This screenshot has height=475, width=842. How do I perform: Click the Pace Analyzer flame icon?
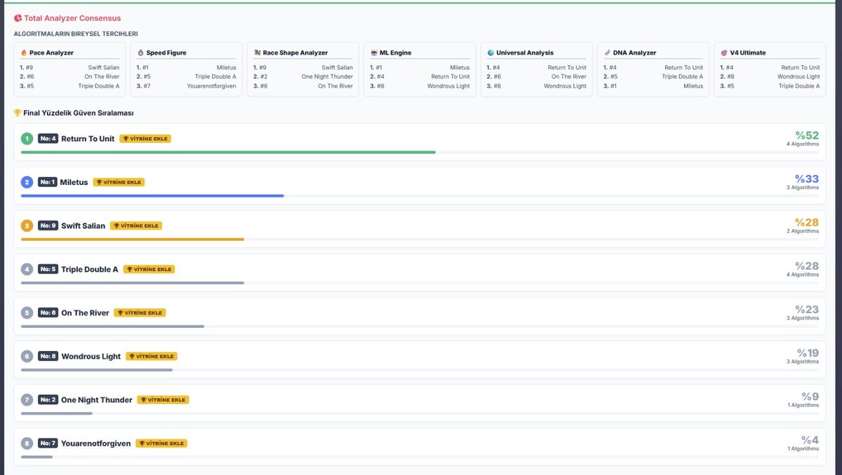coord(24,53)
